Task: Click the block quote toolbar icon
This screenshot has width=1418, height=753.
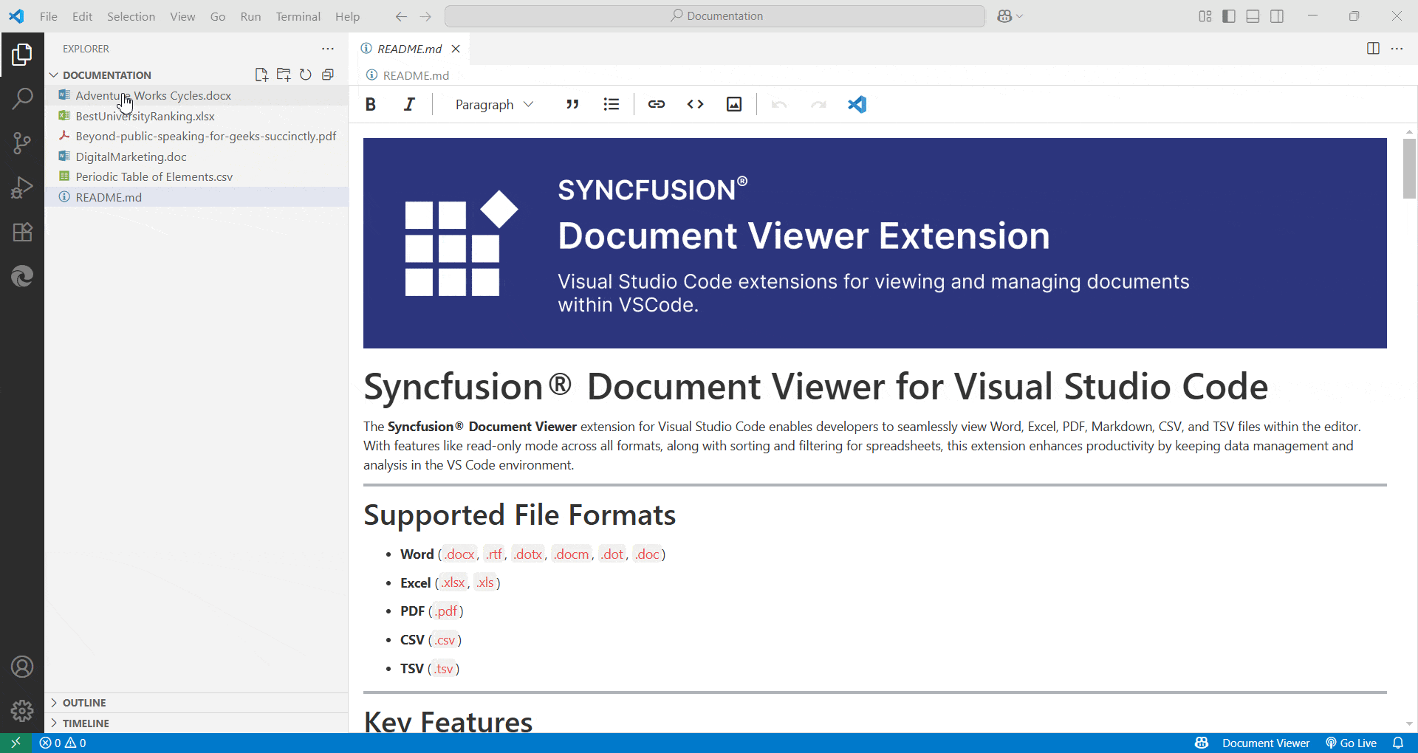Action: (x=572, y=104)
